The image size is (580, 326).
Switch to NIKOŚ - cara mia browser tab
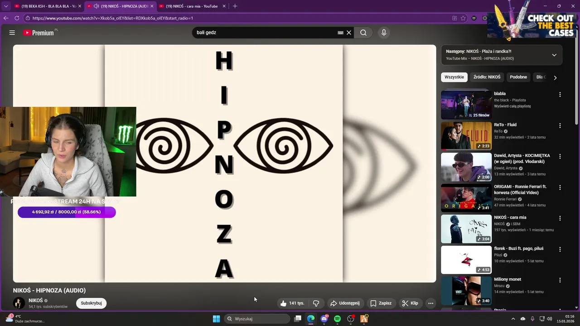(192, 6)
